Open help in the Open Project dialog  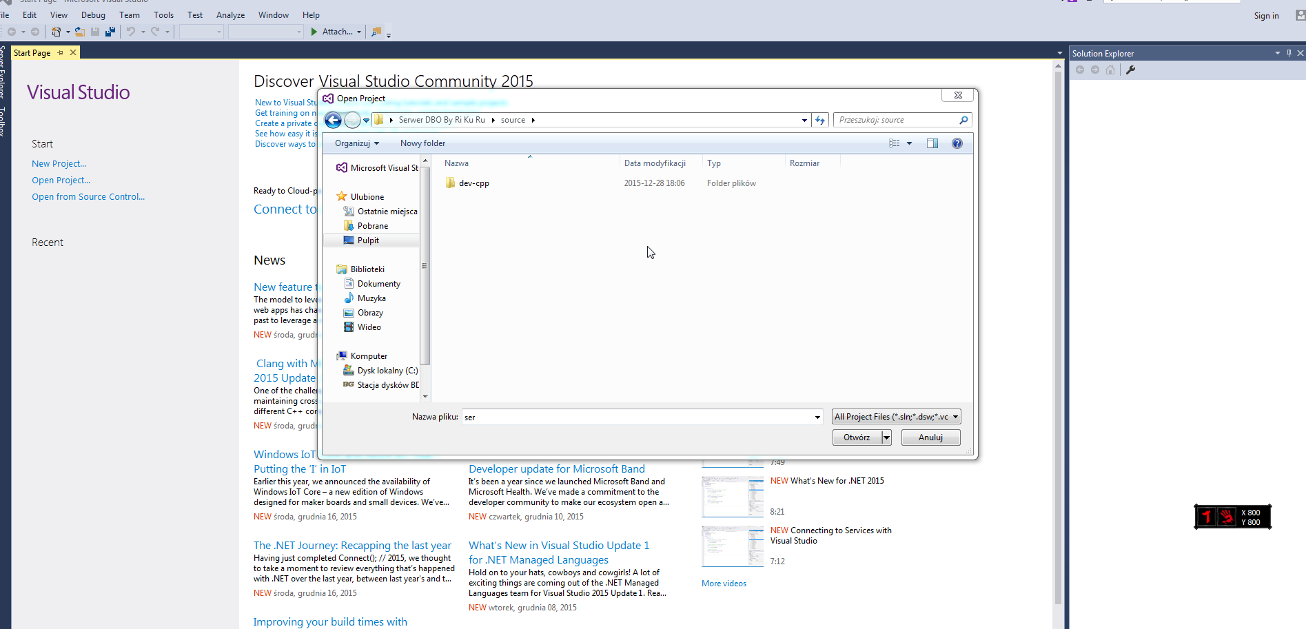point(957,143)
